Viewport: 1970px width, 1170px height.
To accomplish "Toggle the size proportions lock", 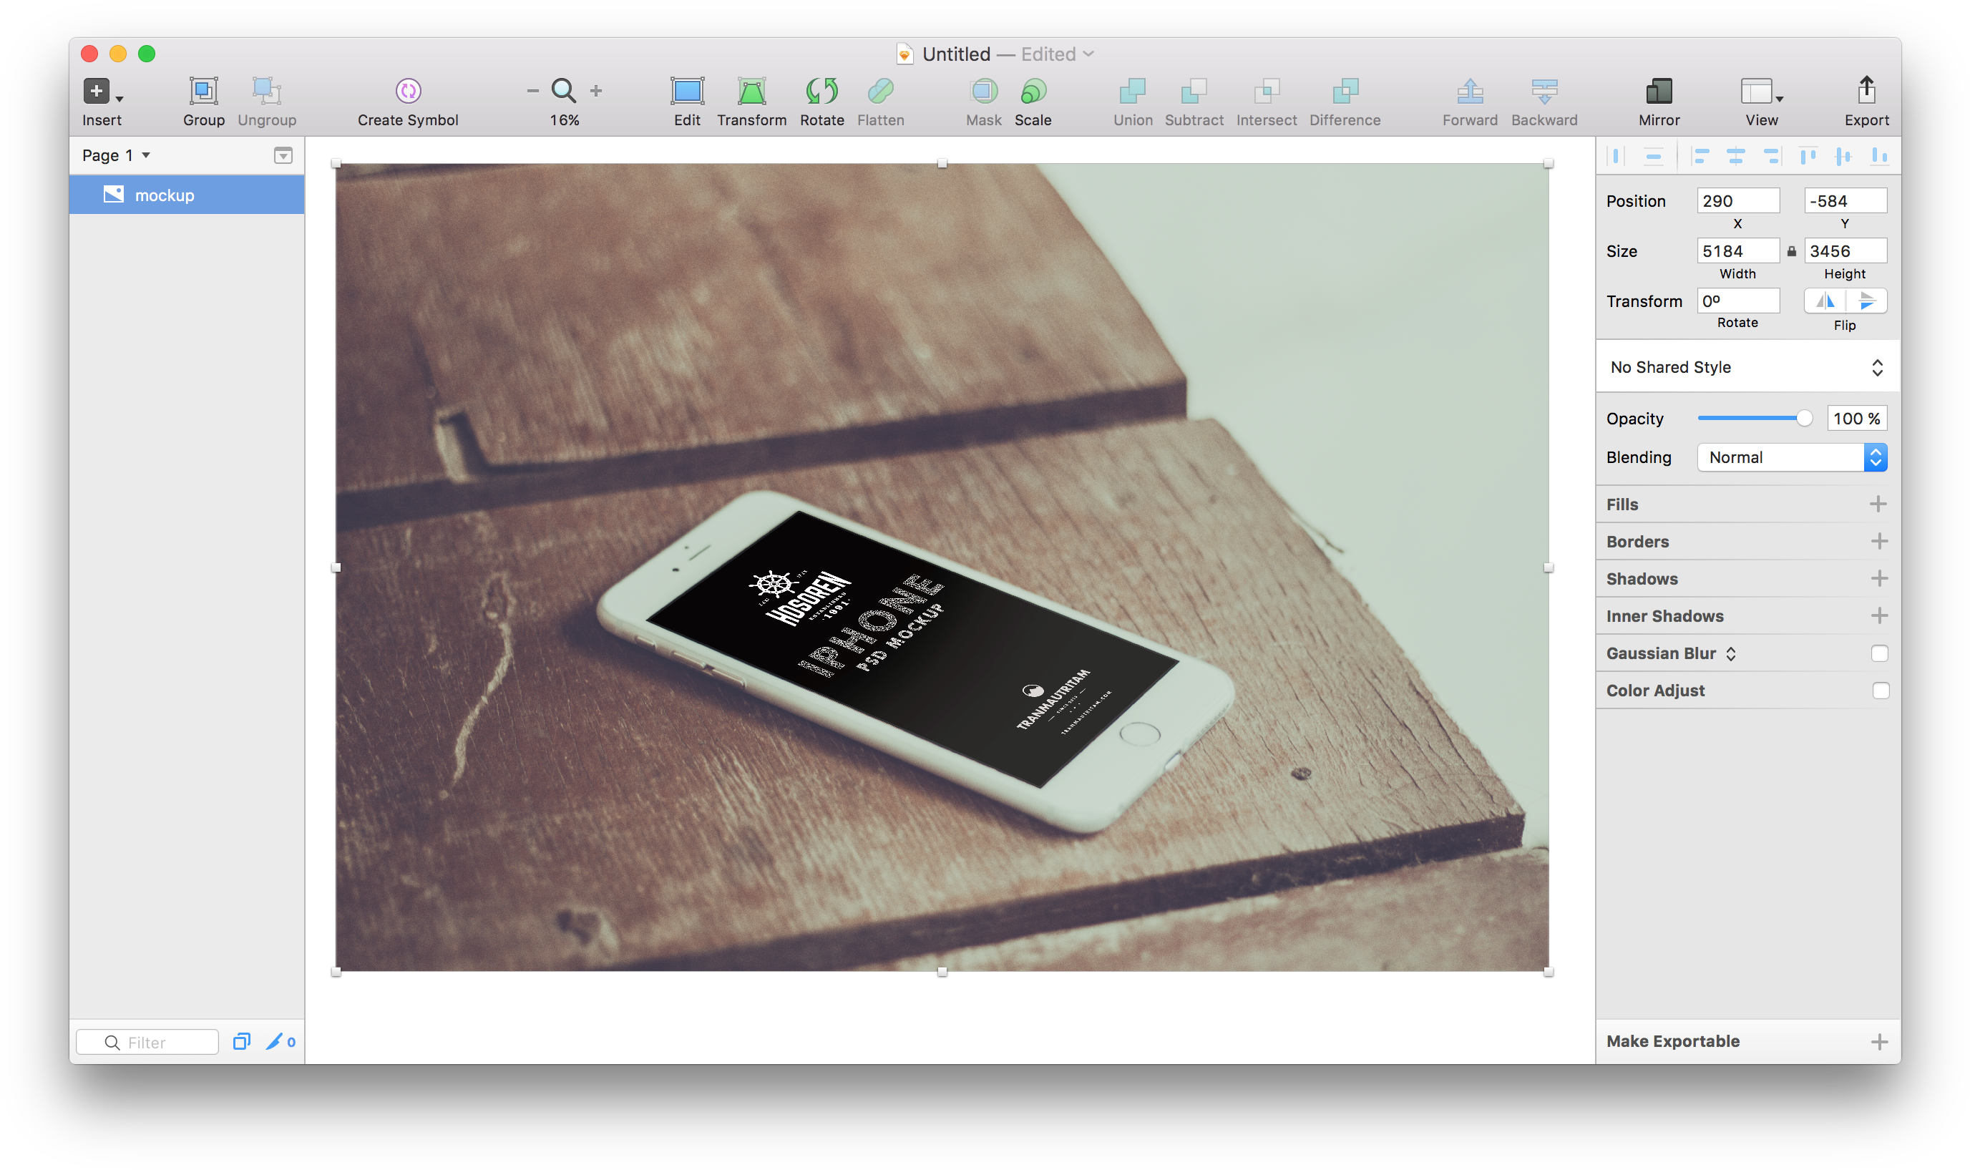I will [1791, 251].
